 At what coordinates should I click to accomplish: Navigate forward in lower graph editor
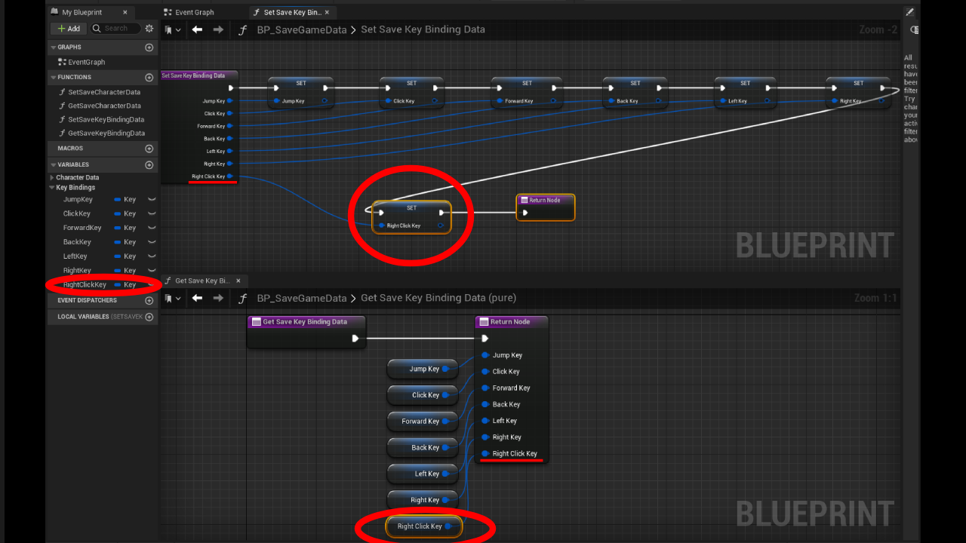pos(218,298)
